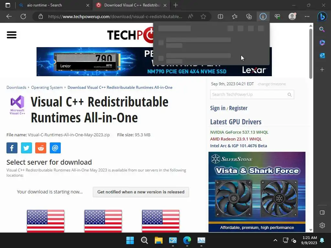Add a new sidebar app
The image size is (331, 248).
322,70
